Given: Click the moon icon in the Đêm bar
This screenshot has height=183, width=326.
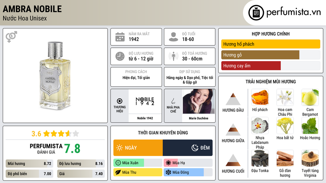Looking at the screenshot, I should coord(195,148).
